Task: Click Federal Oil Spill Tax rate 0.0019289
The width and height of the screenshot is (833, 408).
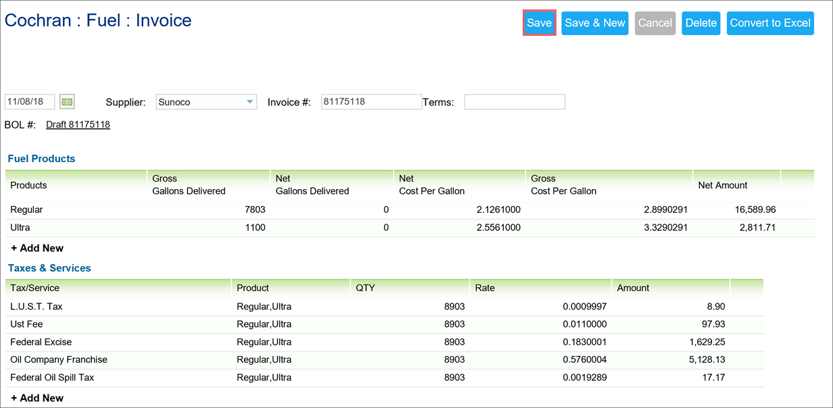Action: (x=585, y=378)
